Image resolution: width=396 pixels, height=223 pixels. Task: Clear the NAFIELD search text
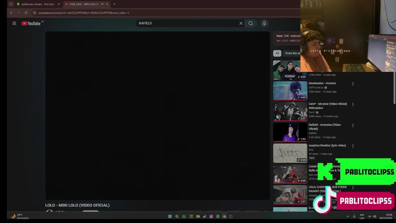pyautogui.click(x=241, y=23)
